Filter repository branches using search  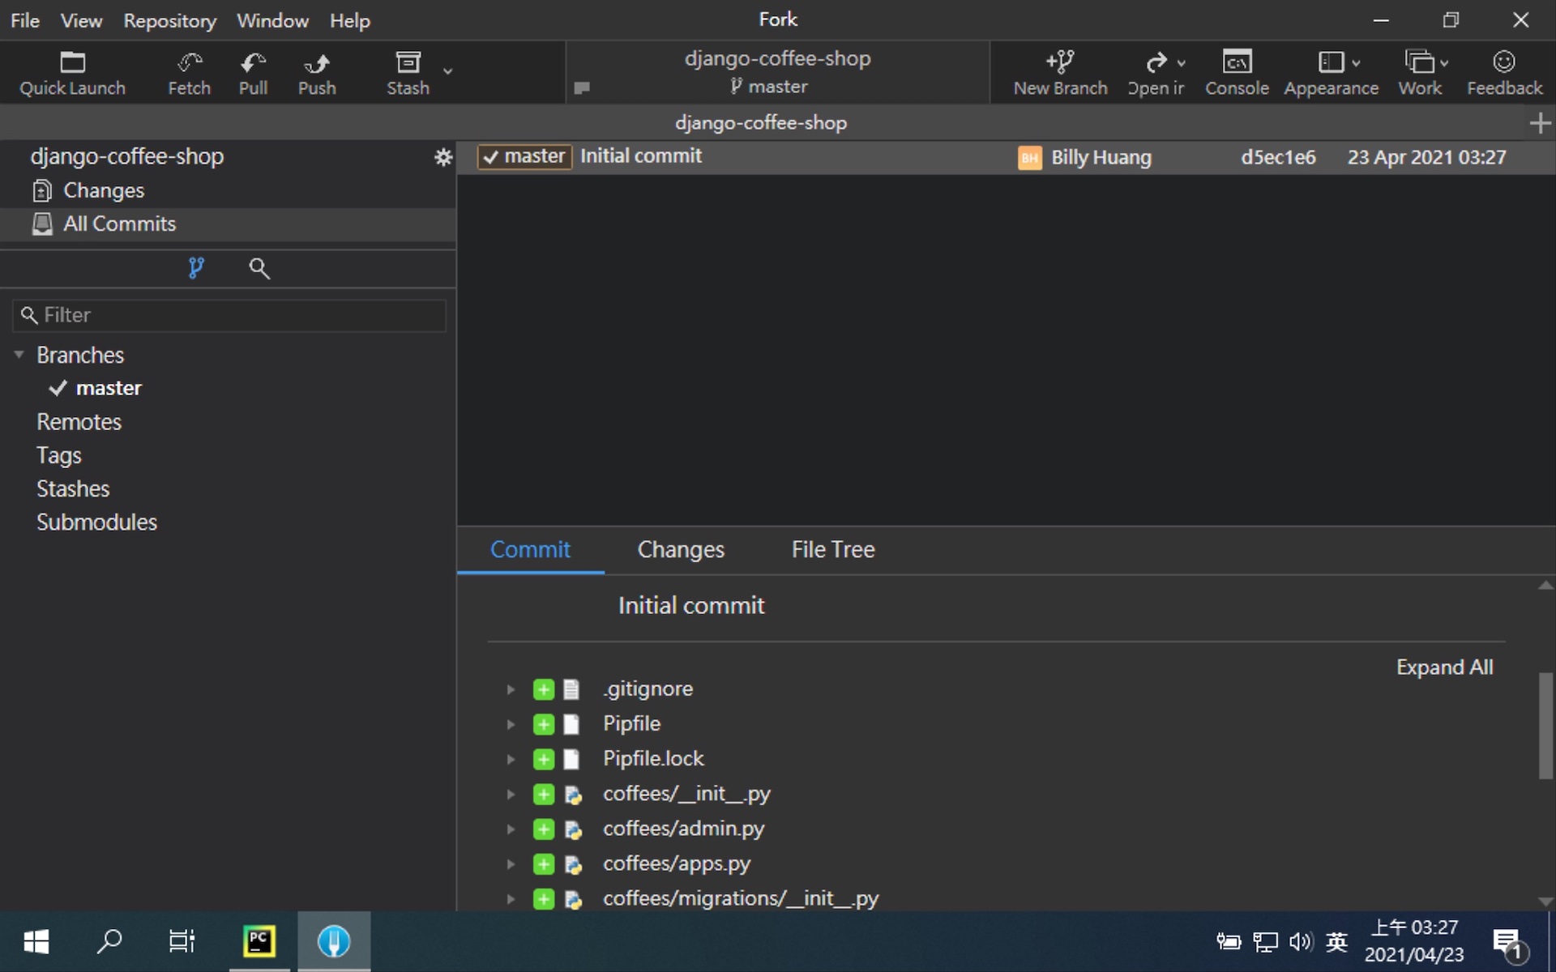point(228,314)
